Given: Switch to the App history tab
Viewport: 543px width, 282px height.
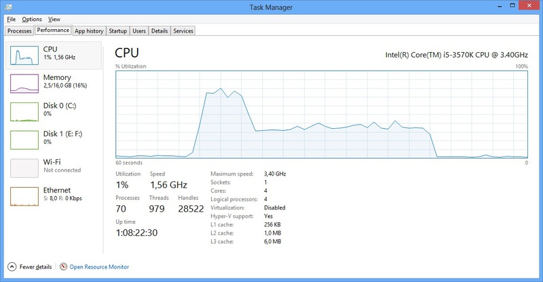Looking at the screenshot, I should coord(89,31).
